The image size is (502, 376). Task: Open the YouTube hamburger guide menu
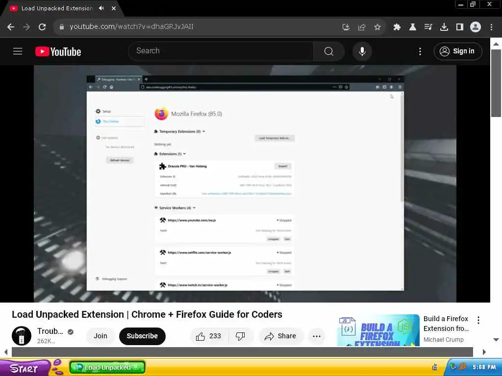[18, 51]
